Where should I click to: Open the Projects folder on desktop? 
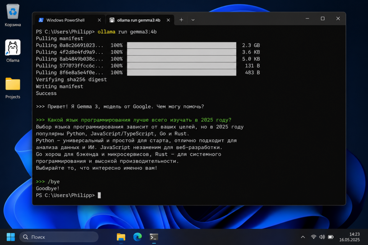pos(13,88)
